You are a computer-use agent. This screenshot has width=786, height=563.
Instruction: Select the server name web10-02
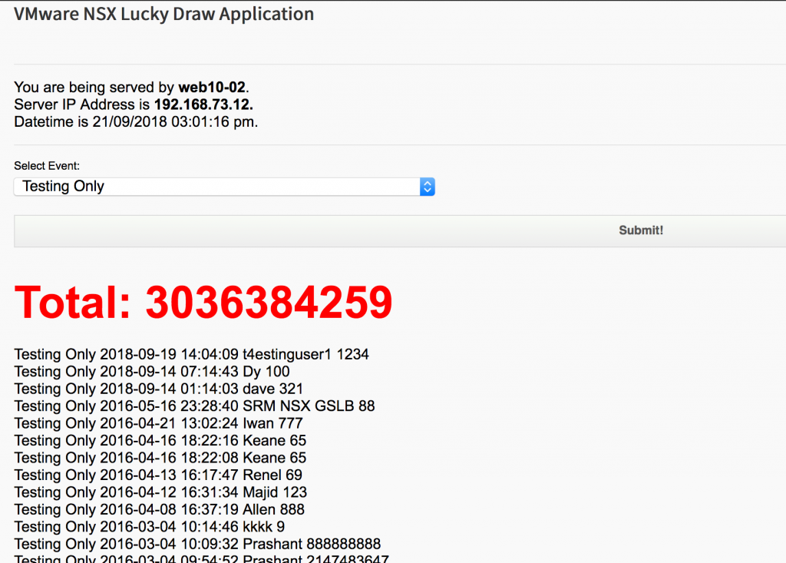point(212,88)
